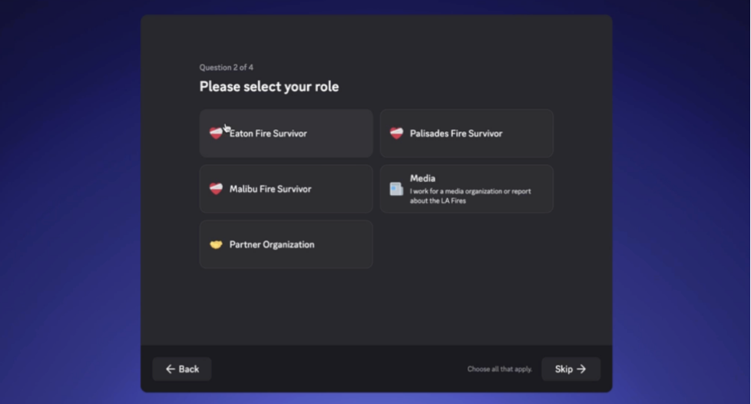Go back with the Back button
Image resolution: width=751 pixels, height=404 pixels.
(182, 369)
